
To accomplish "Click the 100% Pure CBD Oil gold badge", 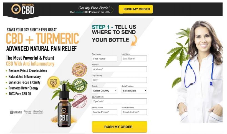I will pos(54,82).
